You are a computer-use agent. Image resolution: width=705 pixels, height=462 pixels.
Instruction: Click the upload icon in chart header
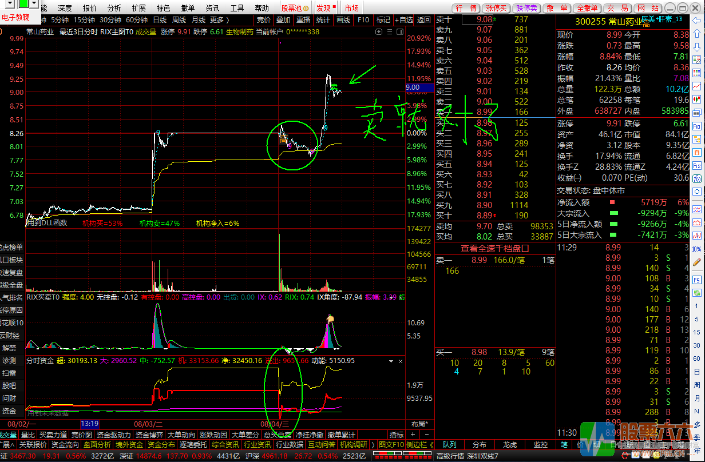pyautogui.click(x=379, y=31)
